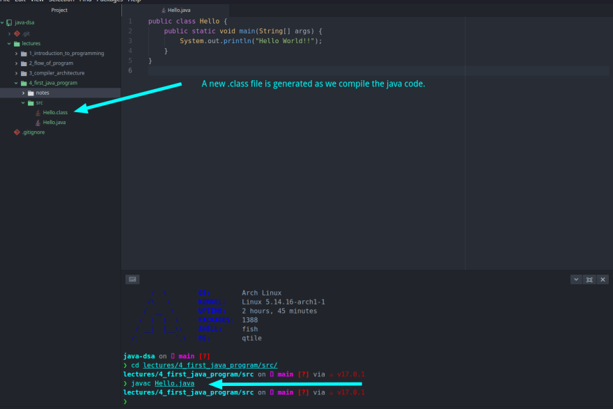This screenshot has width=613, height=409.
Task: Collapse the lectures folder chevron
Action: 9,44
